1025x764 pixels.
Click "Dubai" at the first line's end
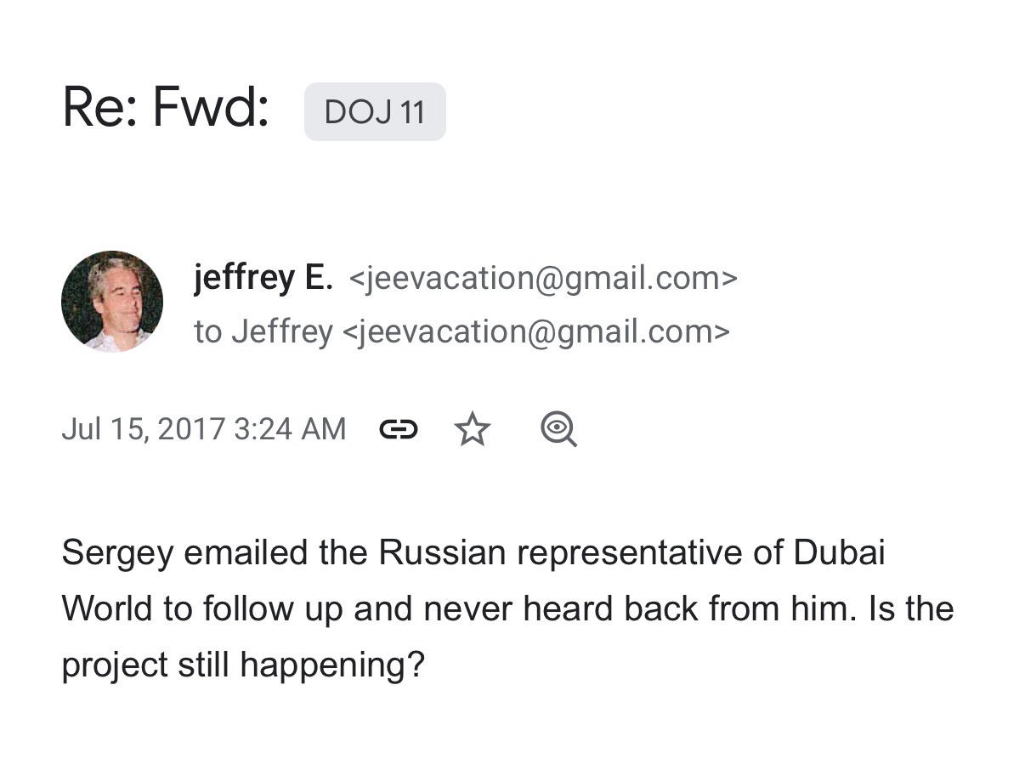(x=839, y=553)
